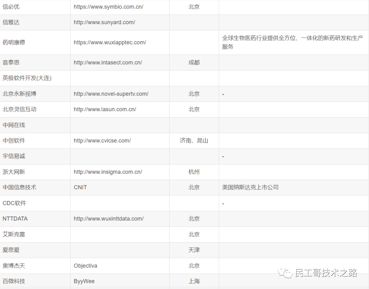This screenshot has width=369, height=289.
Task: Click 北京 in the 艾斯克雷 row
Action: (194, 235)
